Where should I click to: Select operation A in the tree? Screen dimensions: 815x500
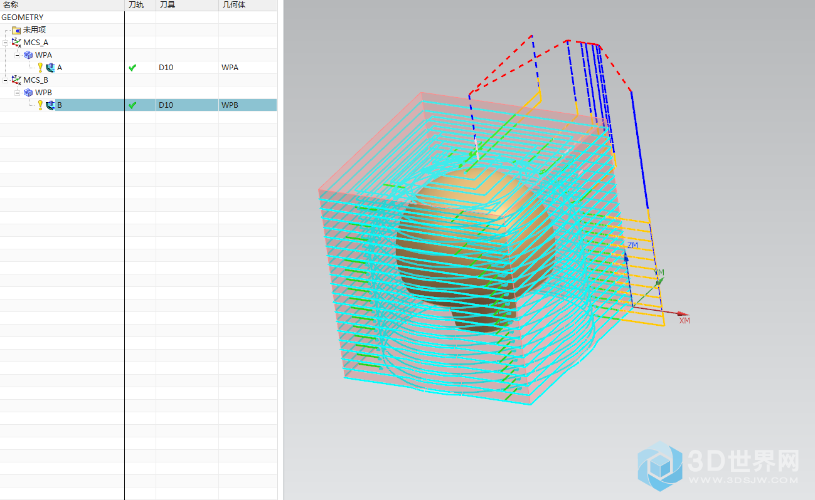(60, 68)
